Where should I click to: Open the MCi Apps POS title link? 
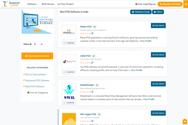coord(88,114)
